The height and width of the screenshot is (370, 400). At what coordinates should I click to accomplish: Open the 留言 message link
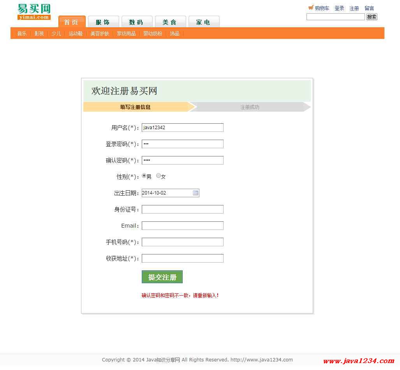point(369,8)
